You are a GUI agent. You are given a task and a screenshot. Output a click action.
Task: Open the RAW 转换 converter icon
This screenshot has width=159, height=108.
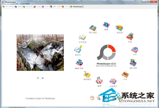click(79, 63)
